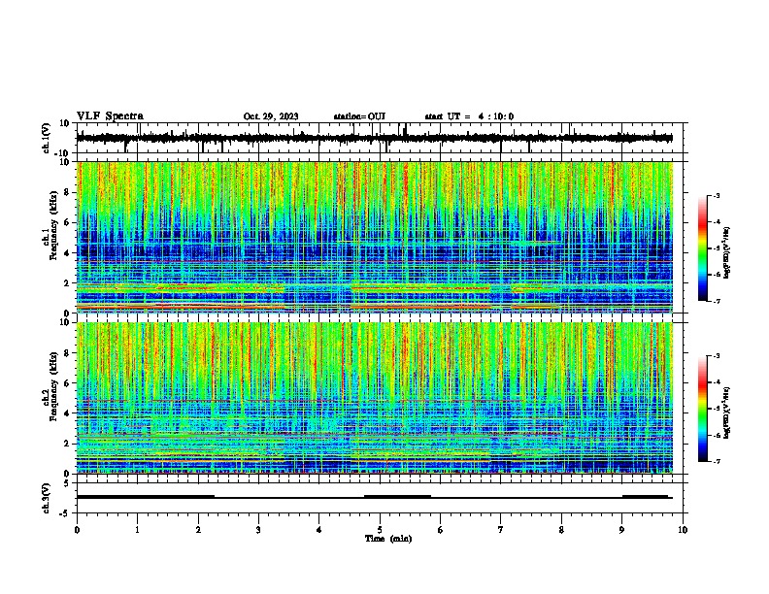Click the ch.2 spectrogram color scale bar

[x=703, y=409]
